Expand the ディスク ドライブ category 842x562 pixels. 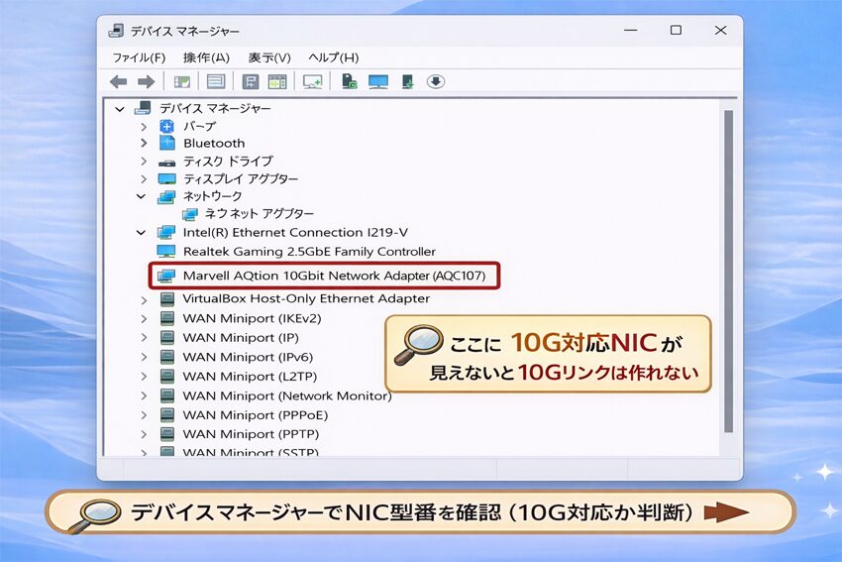pyautogui.click(x=144, y=161)
